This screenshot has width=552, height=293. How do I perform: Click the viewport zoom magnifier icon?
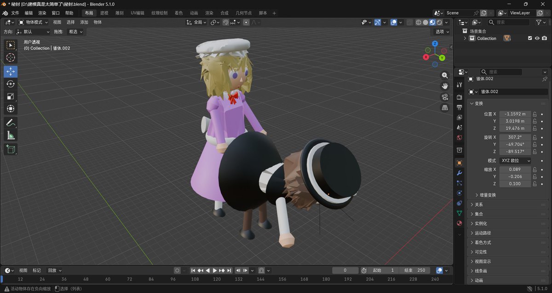[x=445, y=75]
